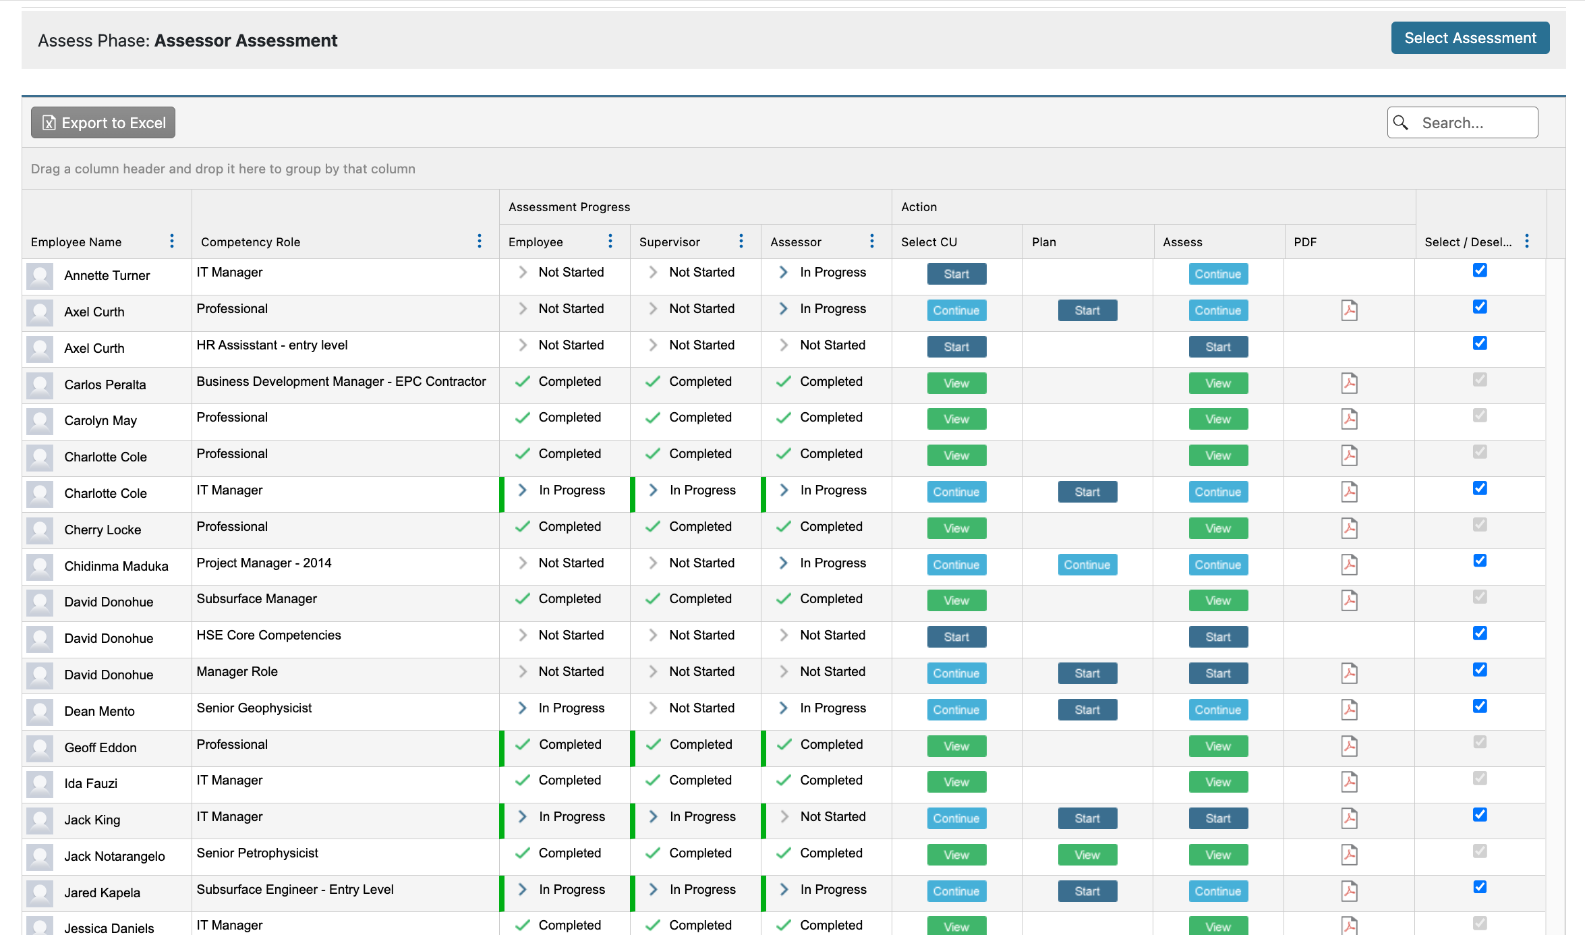Open Ida Fauzi's assessment PDF

pyautogui.click(x=1349, y=781)
